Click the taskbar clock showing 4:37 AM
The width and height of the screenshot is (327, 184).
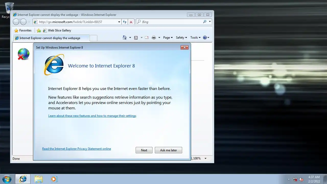pyautogui.click(x=314, y=179)
